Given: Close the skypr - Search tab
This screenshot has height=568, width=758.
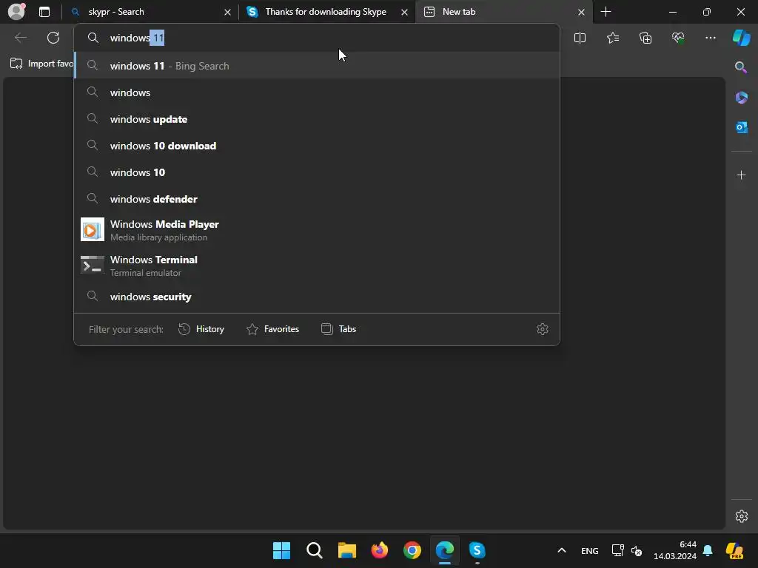Looking at the screenshot, I should point(227,12).
